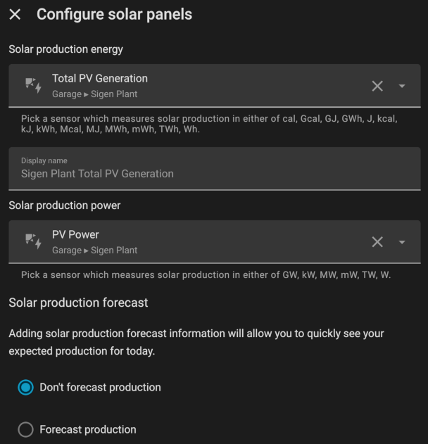The image size is (428, 444).
Task: Expand the PV Power dropdown arrow
Action: tap(402, 242)
